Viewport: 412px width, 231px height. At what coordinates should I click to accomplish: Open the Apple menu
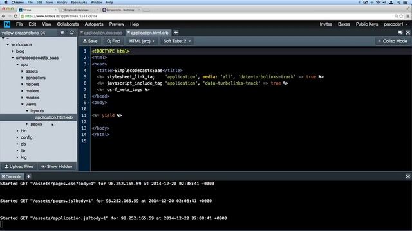tap(5, 3)
